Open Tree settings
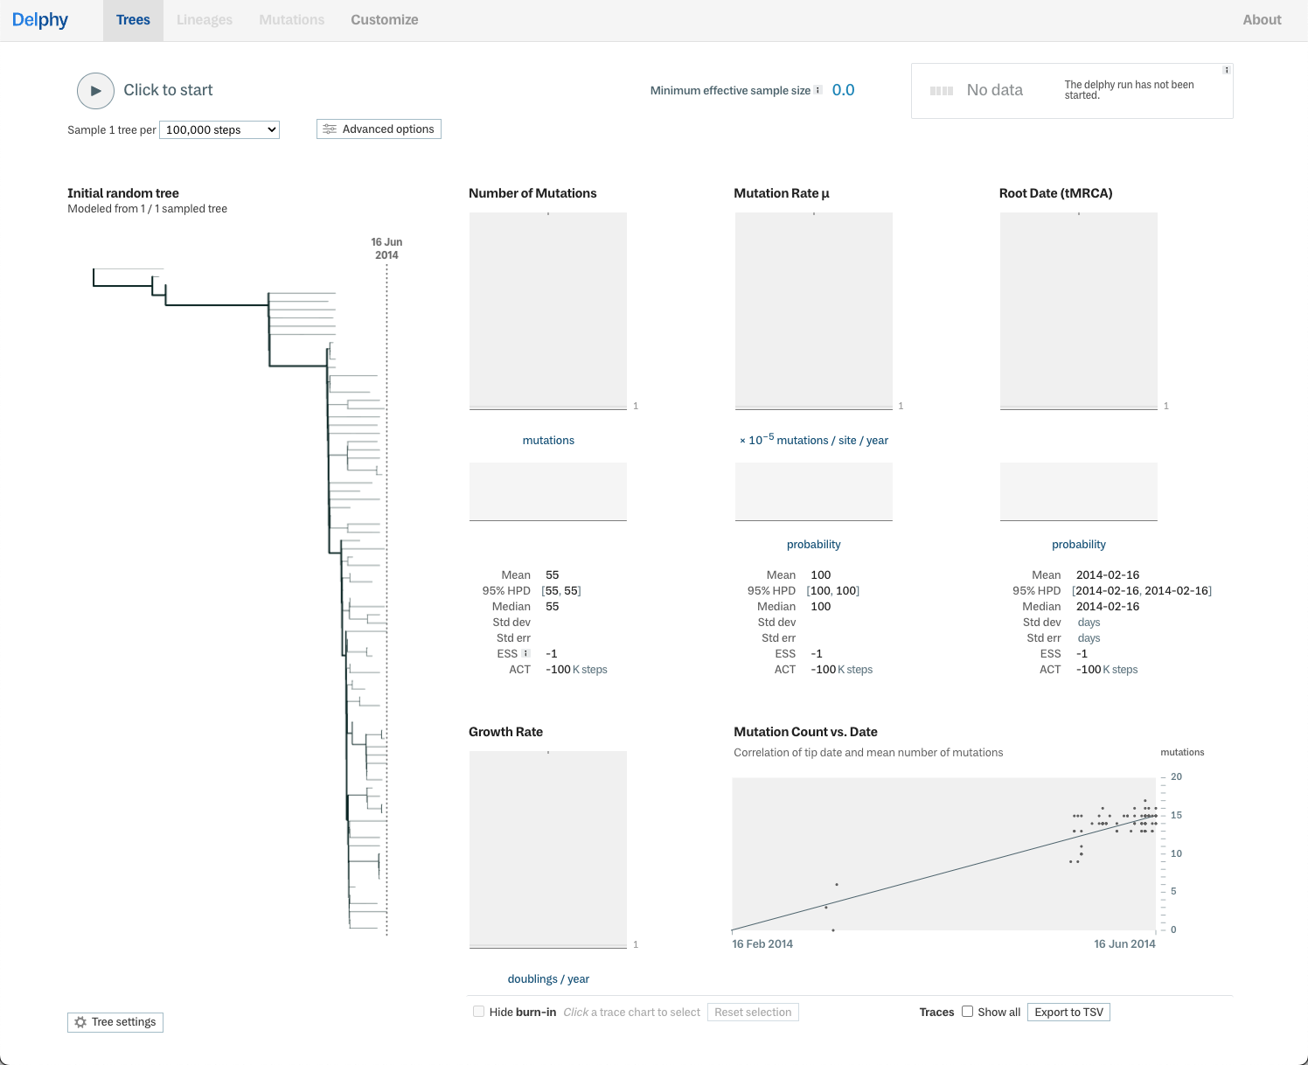Screen dimensions: 1308x1065 [x=115, y=1022]
